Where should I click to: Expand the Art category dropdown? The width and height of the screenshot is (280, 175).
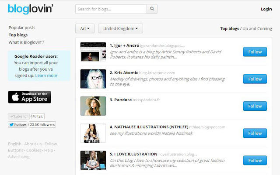click(85, 28)
